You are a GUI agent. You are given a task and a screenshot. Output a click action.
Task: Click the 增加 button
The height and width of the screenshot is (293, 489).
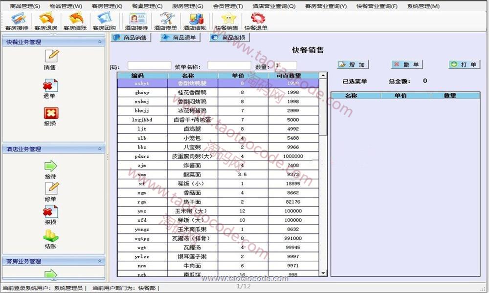pyautogui.click(x=353, y=64)
